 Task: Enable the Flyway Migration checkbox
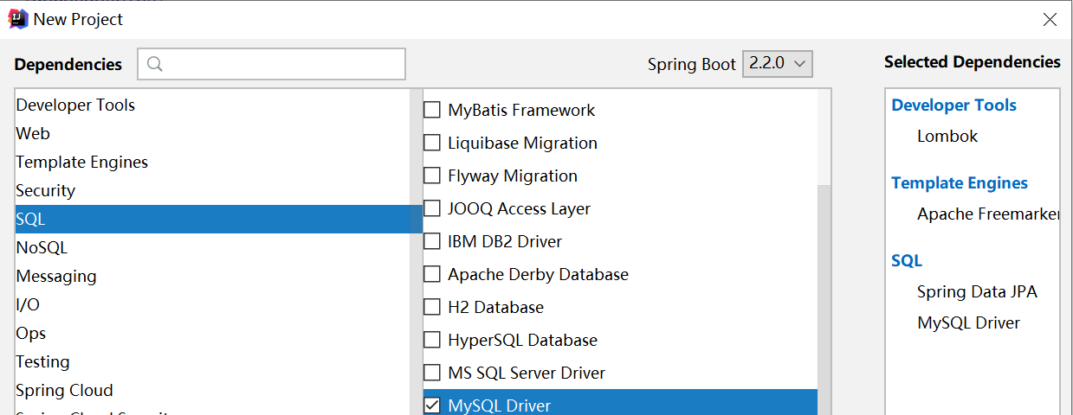(431, 176)
